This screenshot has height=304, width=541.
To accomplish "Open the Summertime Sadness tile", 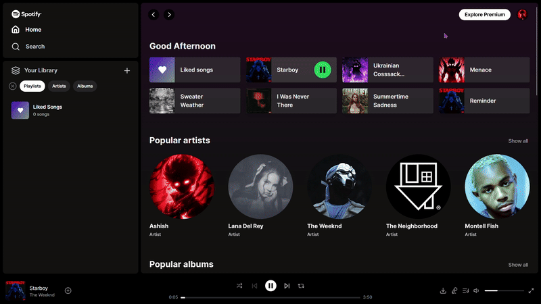I will tap(387, 101).
